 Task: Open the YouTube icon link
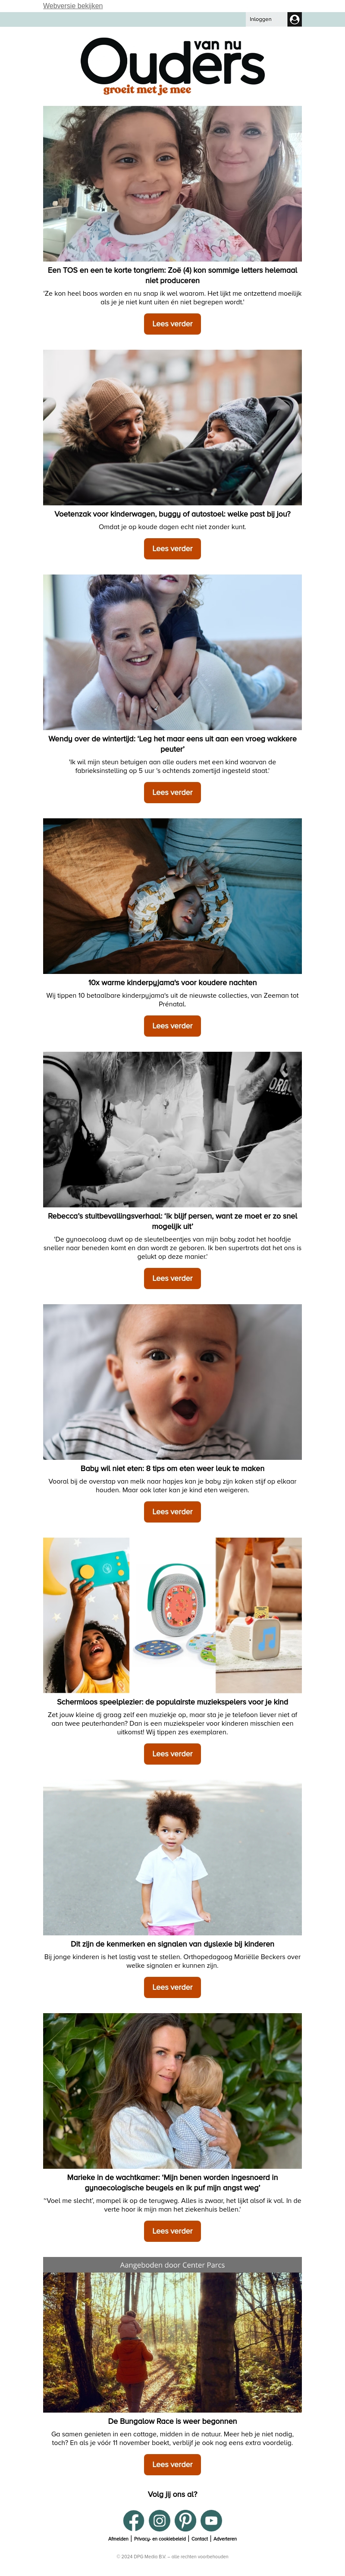[x=211, y=2520]
